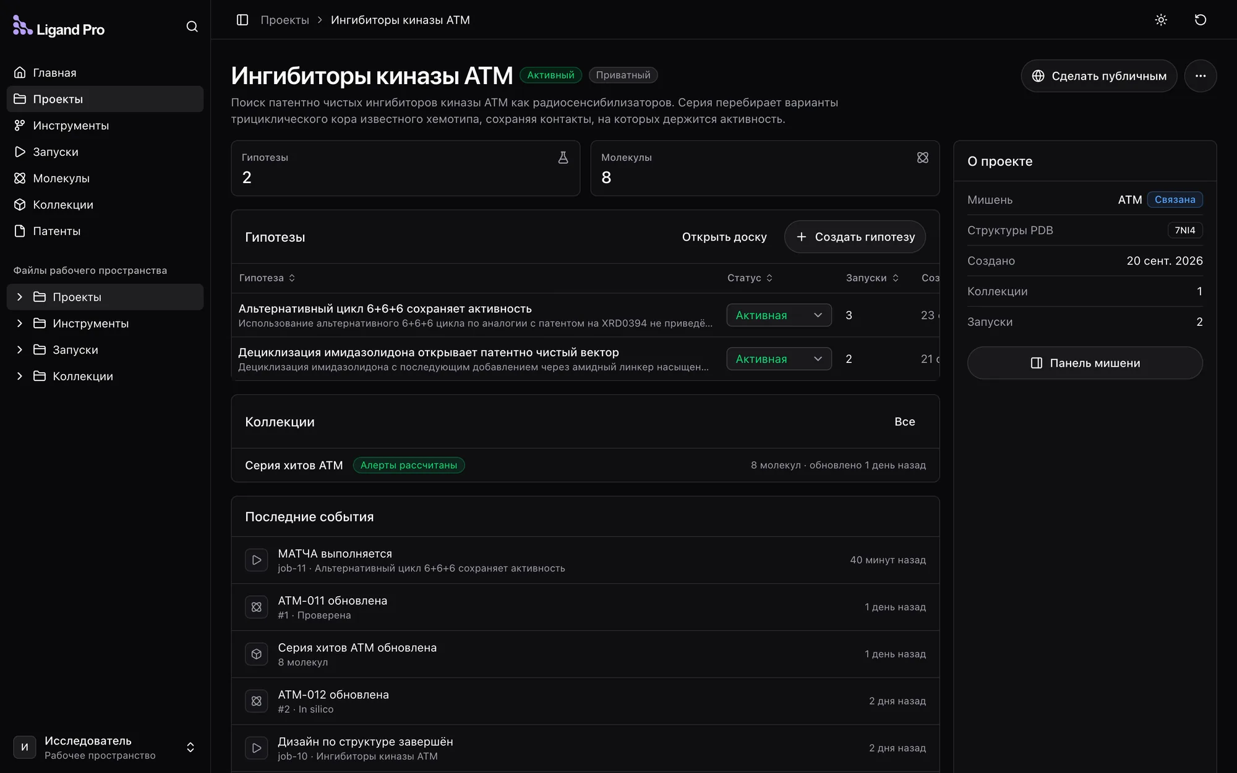Click molecule icon of ATM-011 обновлена event
The image size is (1237, 773).
[x=257, y=607]
